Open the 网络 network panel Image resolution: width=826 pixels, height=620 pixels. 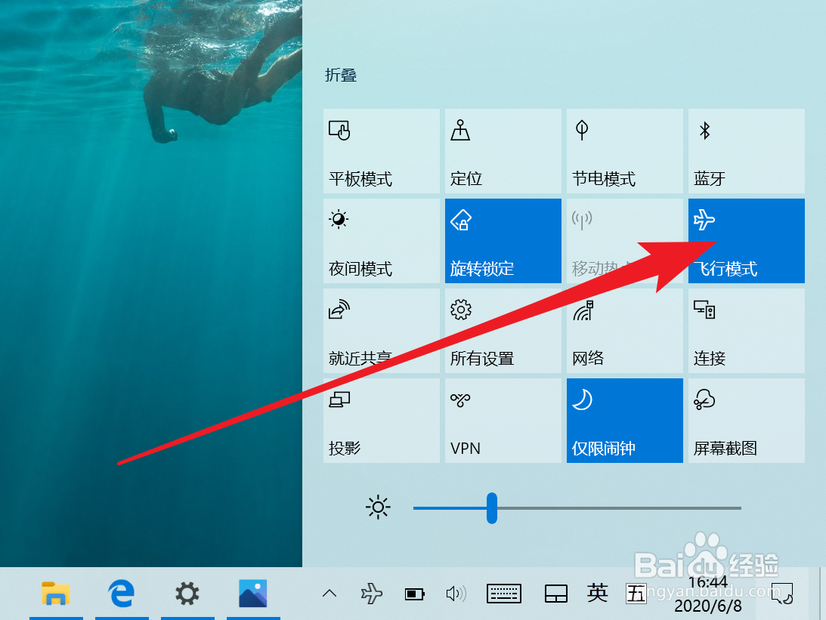[624, 331]
